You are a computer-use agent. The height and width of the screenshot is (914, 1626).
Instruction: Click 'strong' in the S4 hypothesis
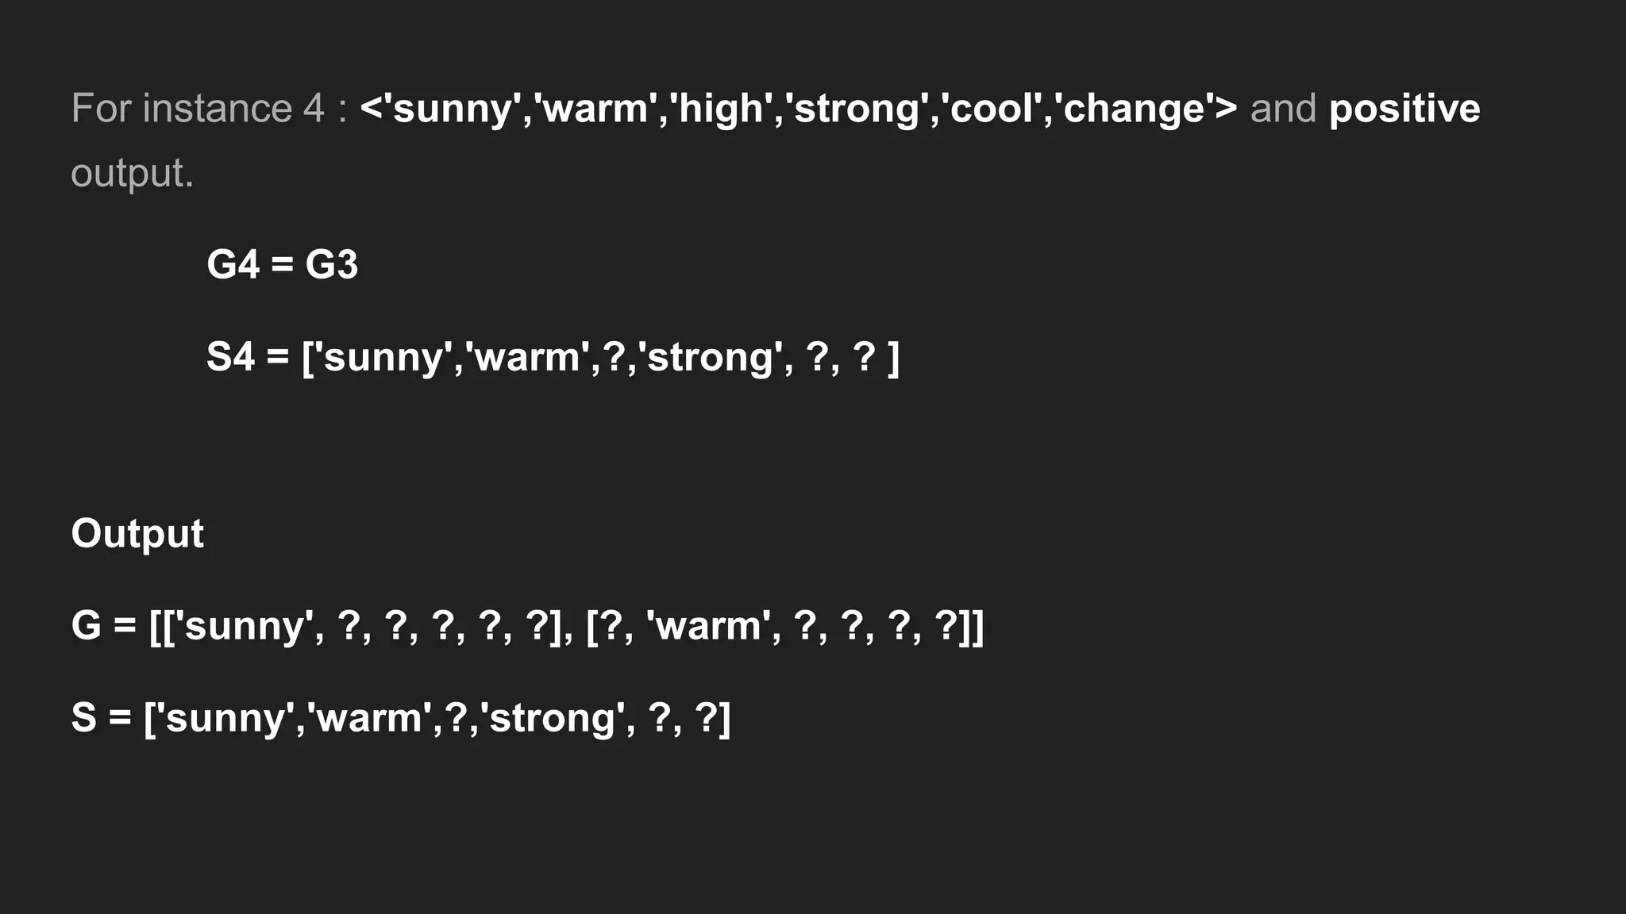[x=711, y=359]
